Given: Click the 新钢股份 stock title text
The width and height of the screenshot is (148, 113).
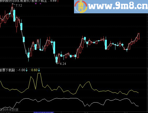Looking at the screenshot, I should 6,1.
